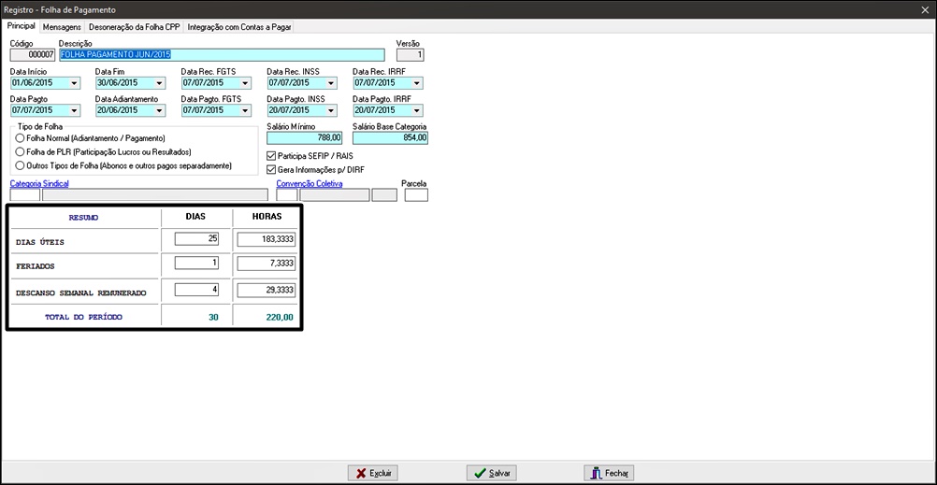The width and height of the screenshot is (937, 485).
Task: Close the Registro - Folha de Pagamento window
Action: point(926,9)
